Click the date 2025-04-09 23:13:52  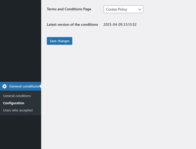pos(120,24)
